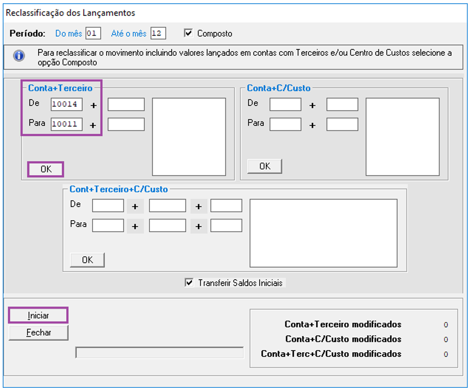Click OK in Cont+Terceiro+C/Custo group
The height and width of the screenshot is (390, 471).
(88, 260)
